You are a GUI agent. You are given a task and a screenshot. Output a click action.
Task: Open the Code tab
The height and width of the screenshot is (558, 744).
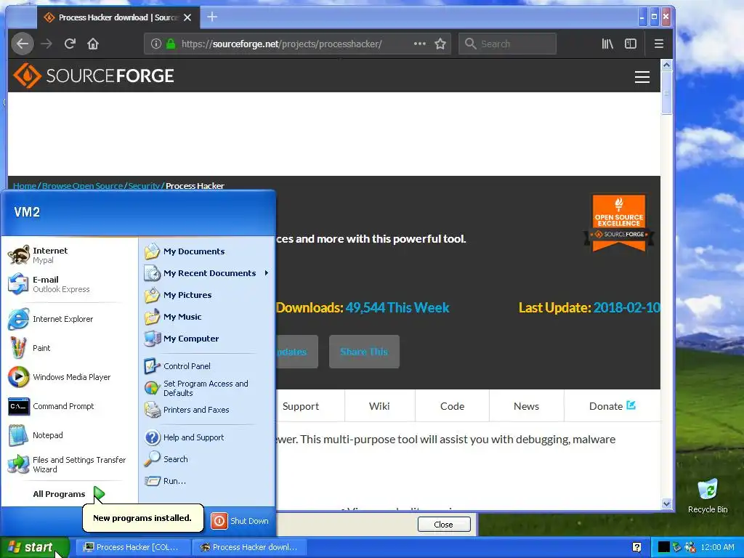(452, 406)
